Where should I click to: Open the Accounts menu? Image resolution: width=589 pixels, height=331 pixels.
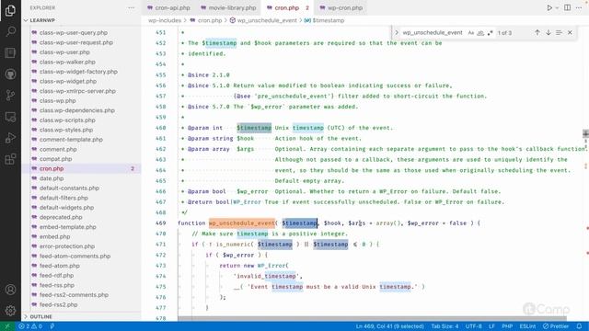[10, 290]
